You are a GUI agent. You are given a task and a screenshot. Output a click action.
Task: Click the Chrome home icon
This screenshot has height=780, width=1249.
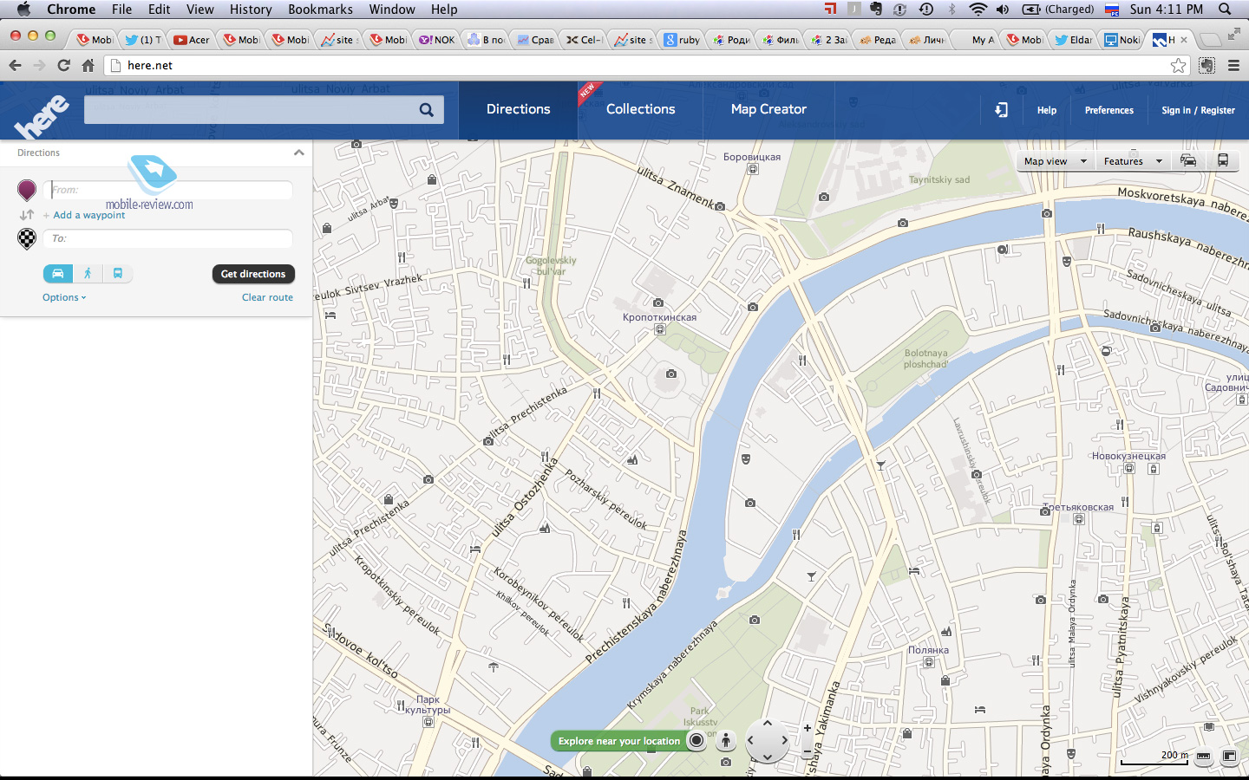click(88, 65)
